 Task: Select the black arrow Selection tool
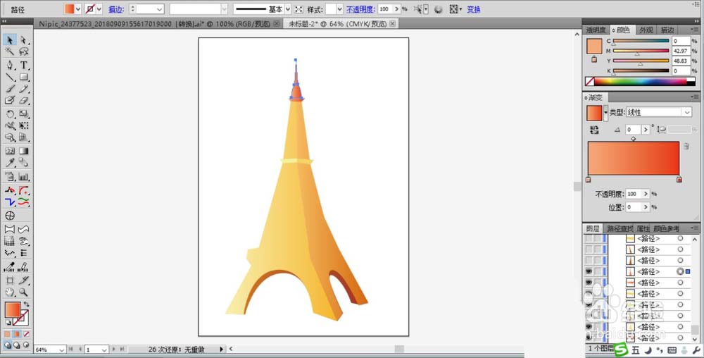click(9, 40)
